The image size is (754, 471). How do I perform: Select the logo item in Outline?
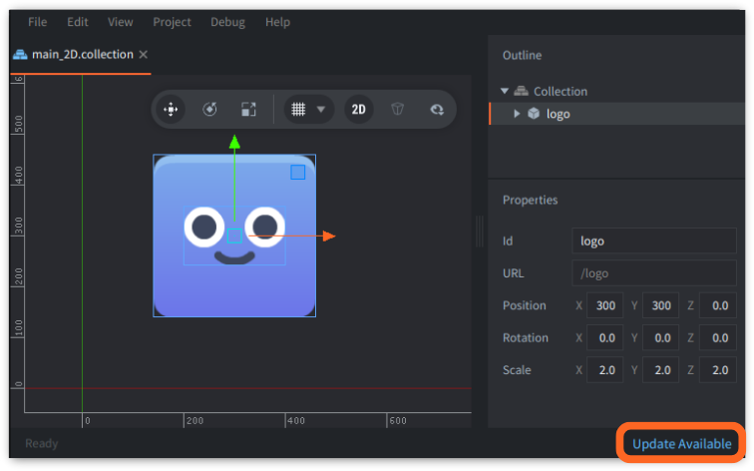(558, 114)
